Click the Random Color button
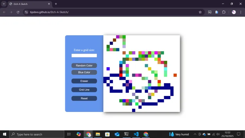This screenshot has width=245, height=138. [84, 66]
